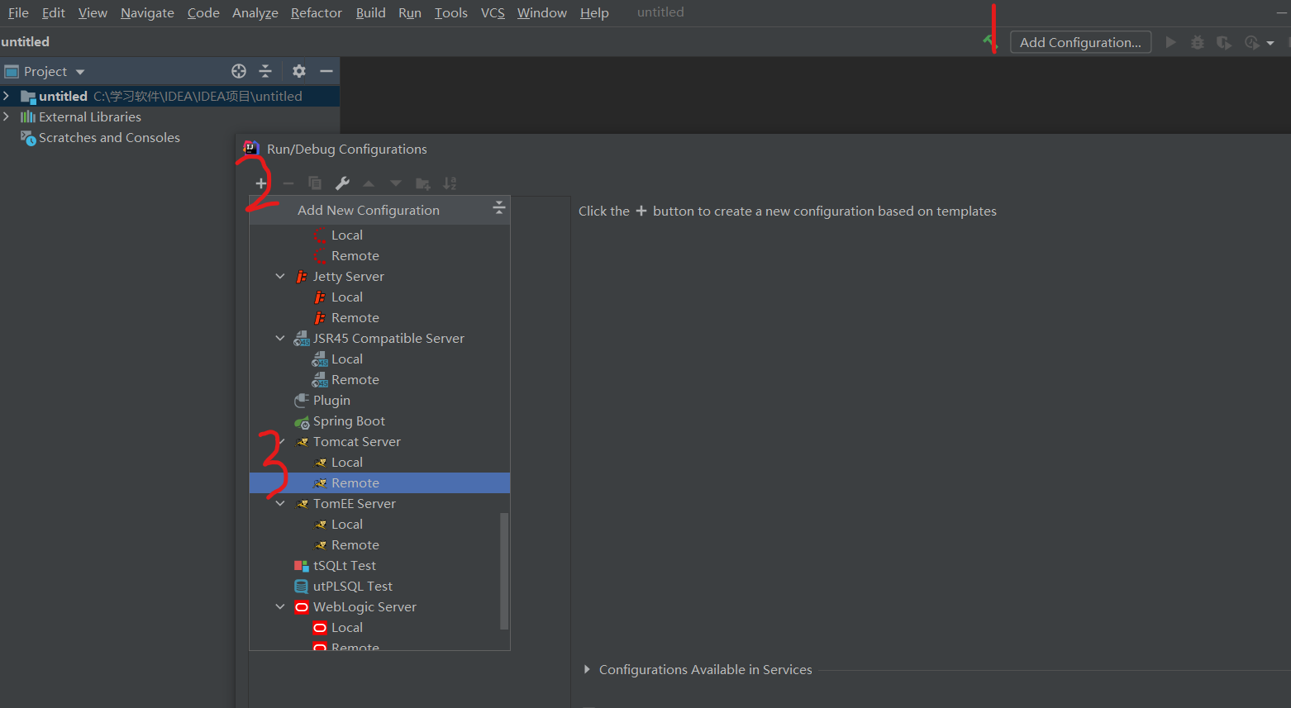1291x708 pixels.
Task: Click the wrench Edit Templates icon
Action: [342, 183]
